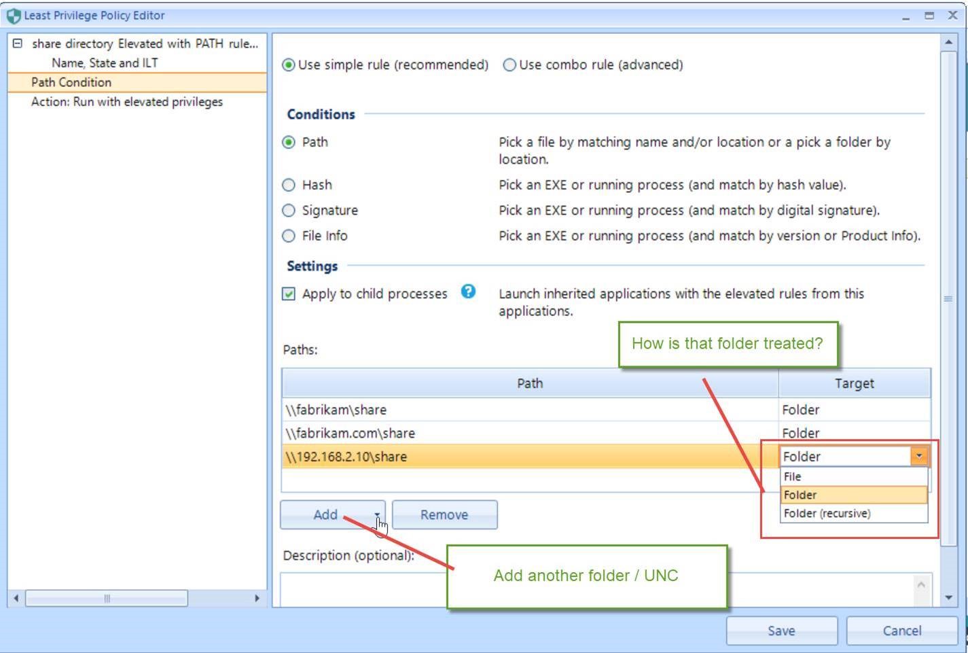Viewport: 968px width, 653px height.
Task: Choose the File Info condition option
Action: pos(289,236)
